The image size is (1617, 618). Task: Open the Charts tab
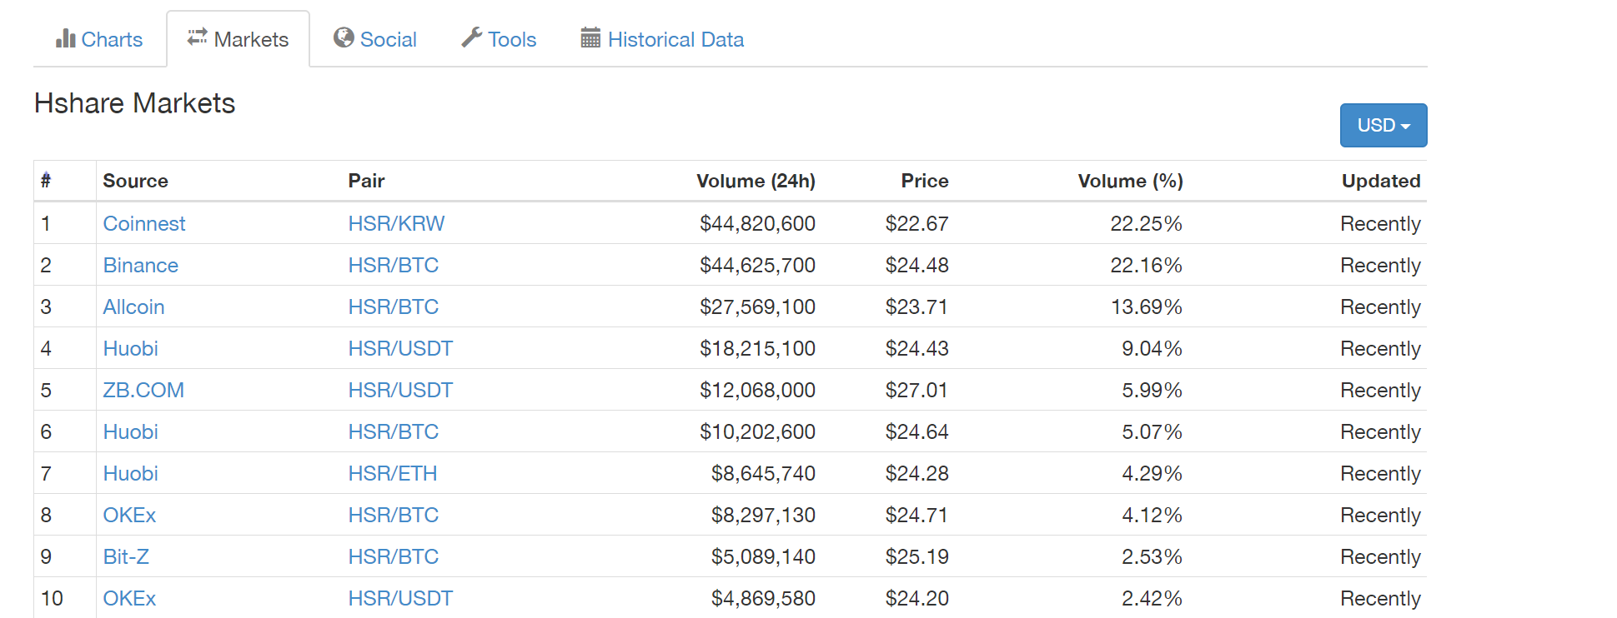point(99,39)
